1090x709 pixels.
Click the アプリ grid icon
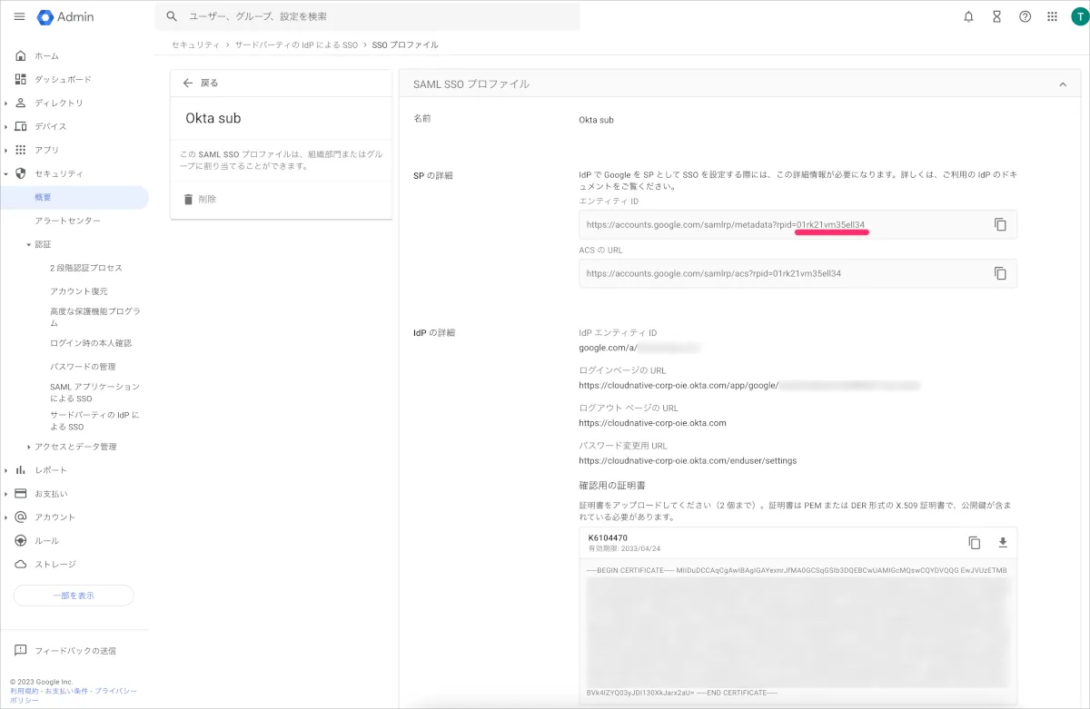point(21,150)
